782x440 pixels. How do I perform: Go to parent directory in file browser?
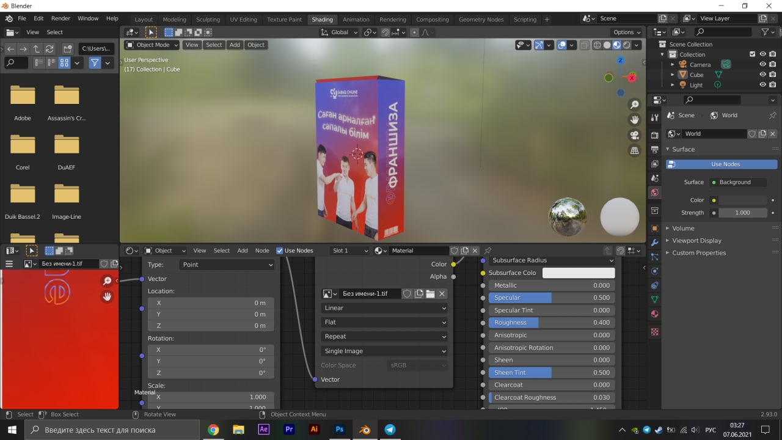[36, 49]
